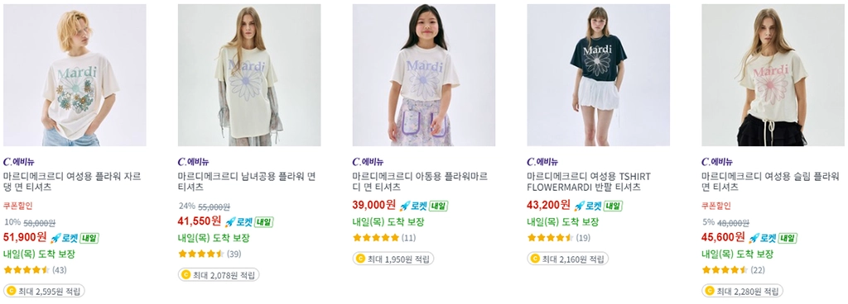Open the 여성용 플라워 자르댕 면 티셔츠 title

pyautogui.click(x=73, y=182)
